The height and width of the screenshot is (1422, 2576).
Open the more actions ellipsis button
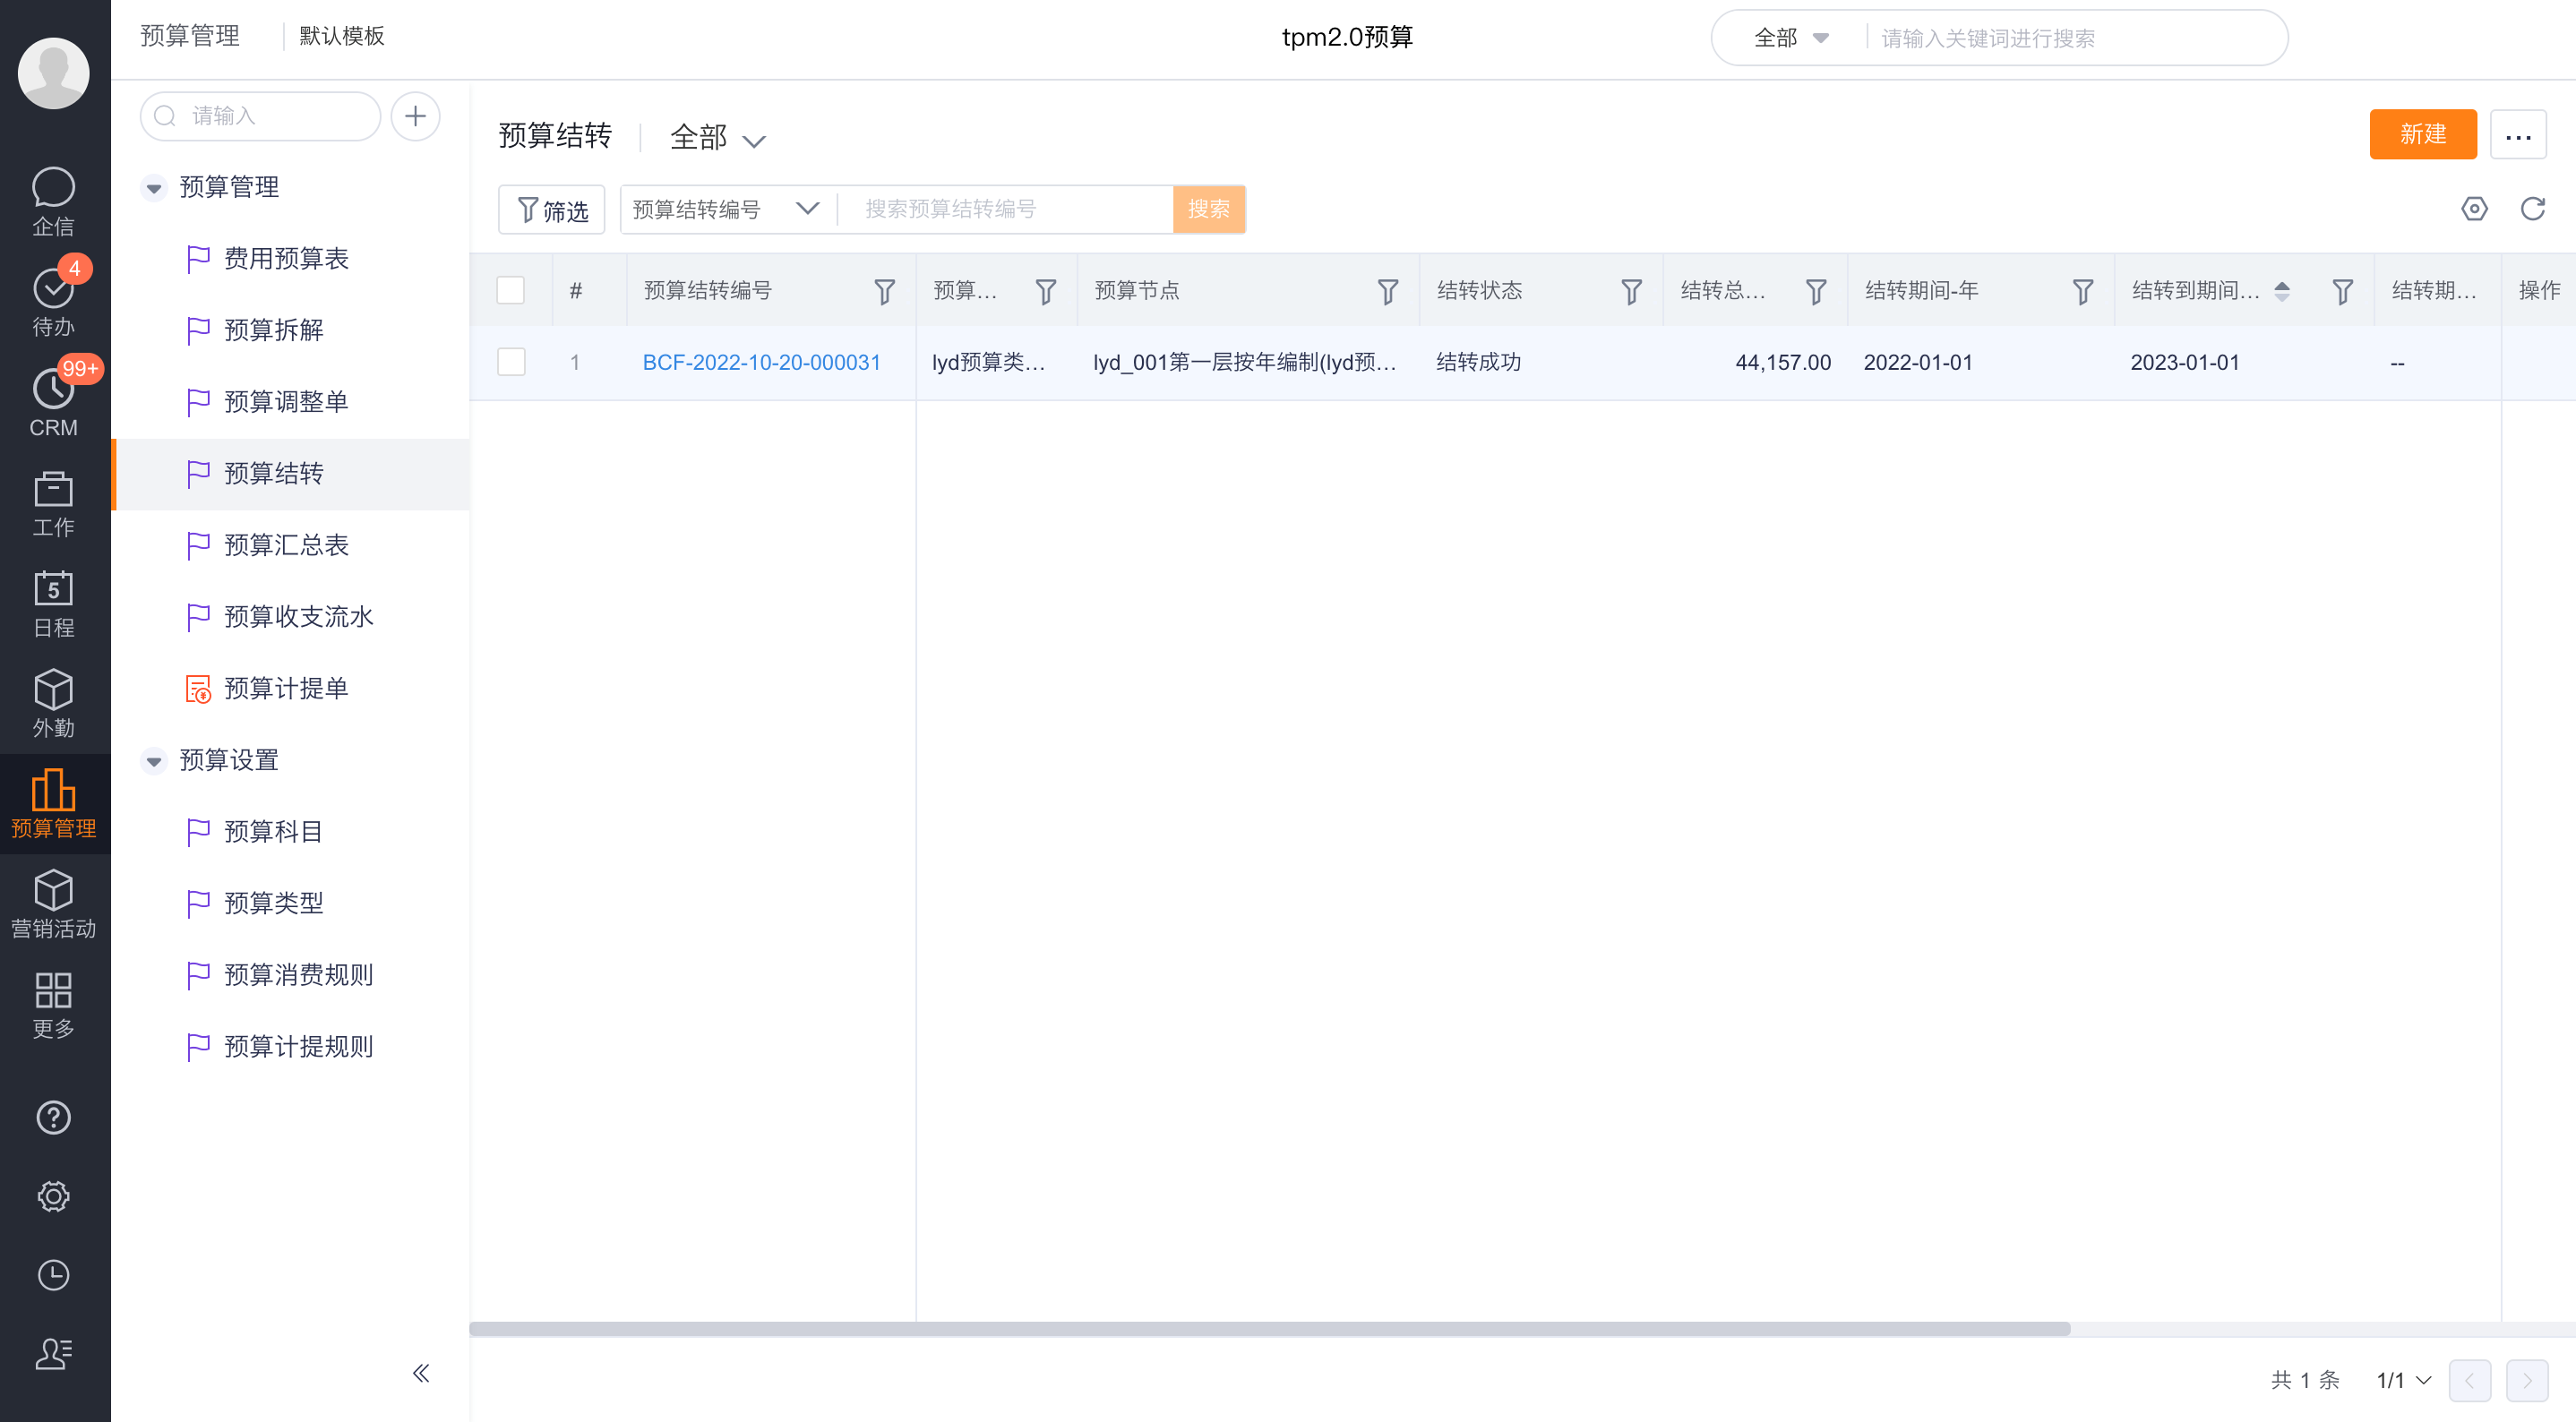pyautogui.click(x=2517, y=134)
